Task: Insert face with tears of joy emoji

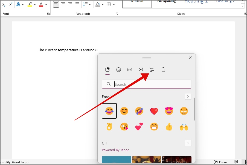Action: 109,111
